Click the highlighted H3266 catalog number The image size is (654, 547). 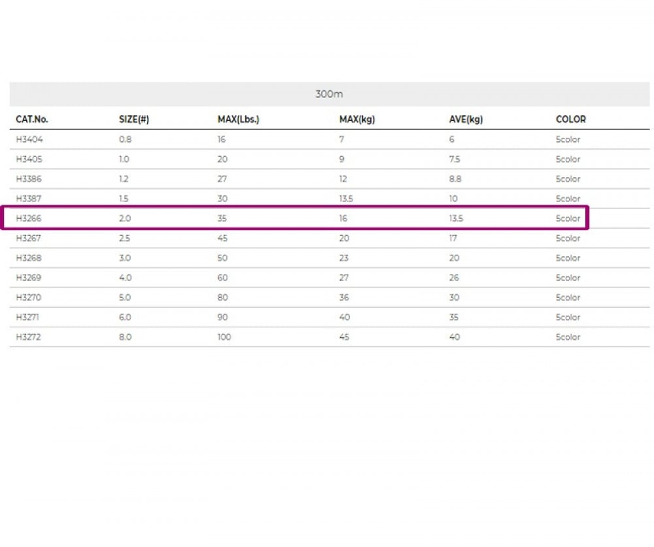point(28,219)
